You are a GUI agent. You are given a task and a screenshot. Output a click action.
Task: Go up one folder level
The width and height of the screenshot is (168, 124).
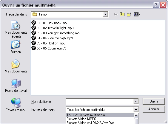[122, 14]
